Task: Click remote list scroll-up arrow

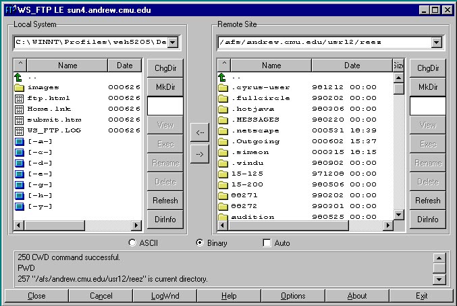Action: [x=398, y=78]
